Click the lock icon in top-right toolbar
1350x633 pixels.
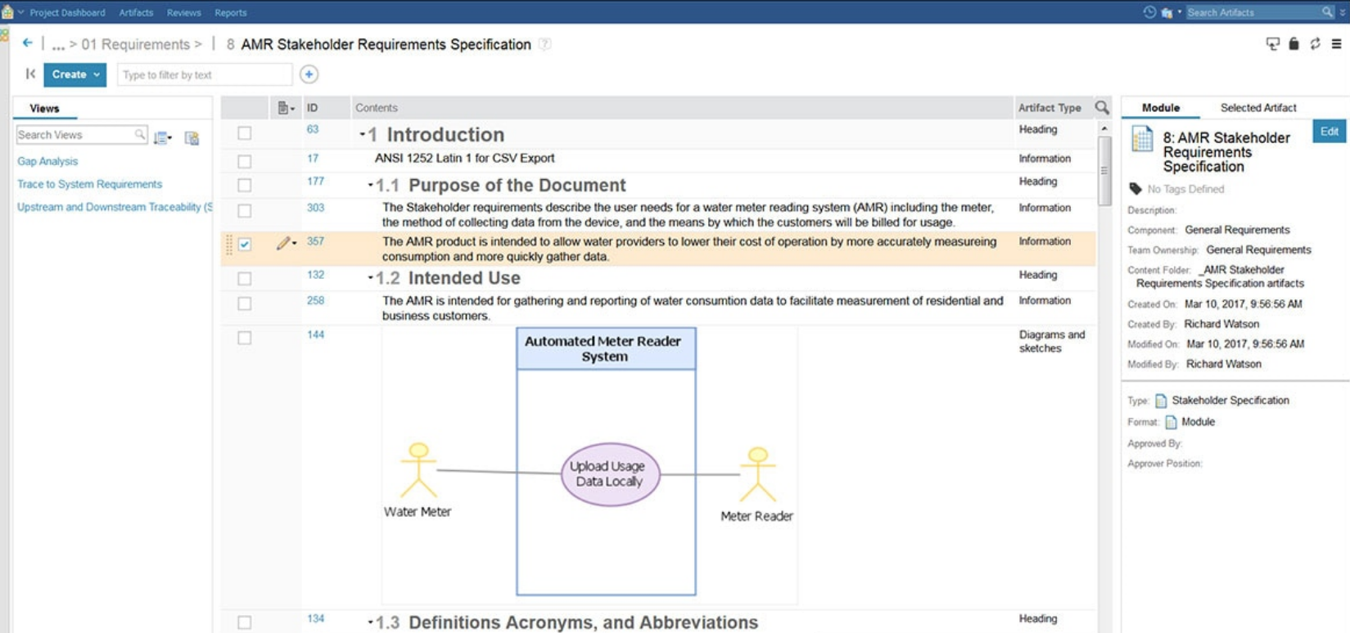coord(1294,44)
